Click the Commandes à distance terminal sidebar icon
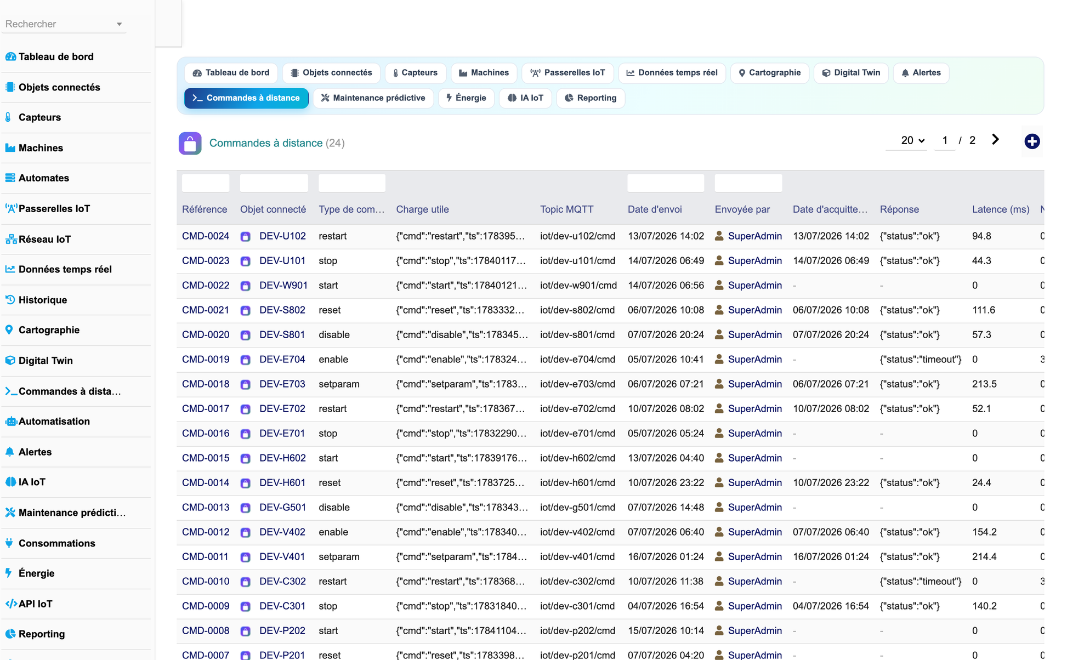 point(11,391)
